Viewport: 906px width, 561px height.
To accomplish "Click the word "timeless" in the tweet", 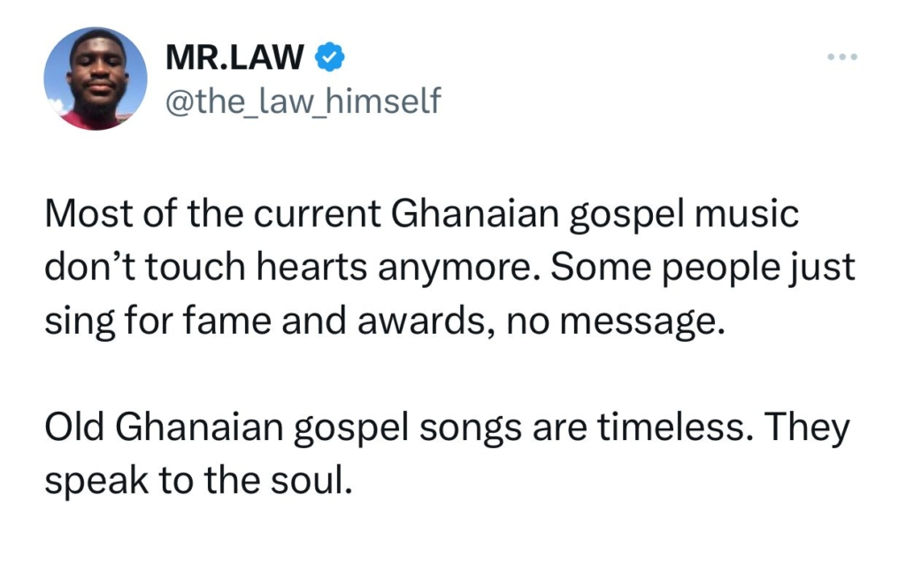I will coord(679,429).
